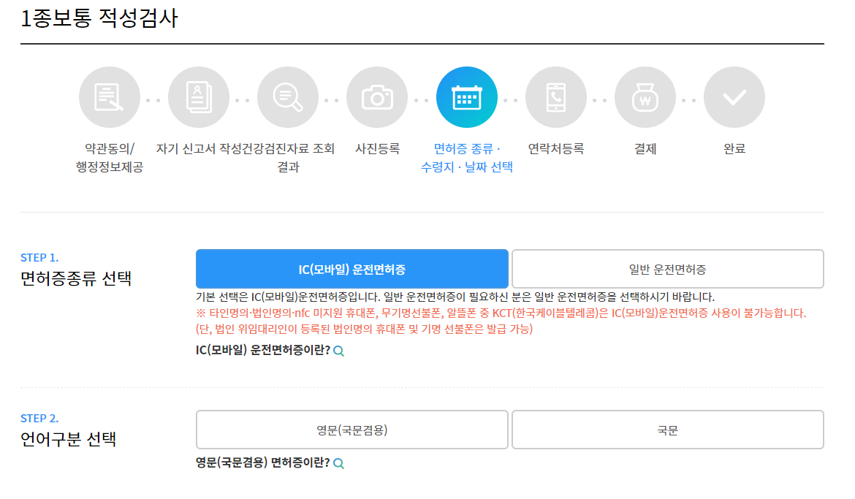The width and height of the screenshot is (855, 499).
Task: Choose 영문(국문겸용) language option
Action: click(x=352, y=430)
